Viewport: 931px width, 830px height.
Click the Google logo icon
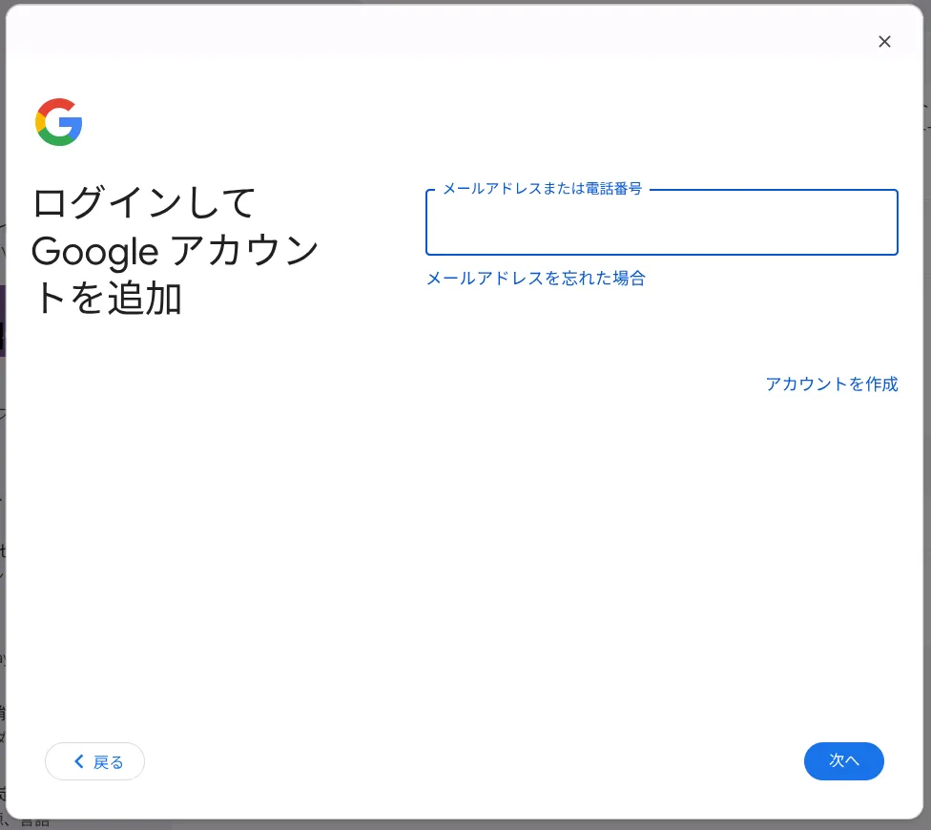click(59, 122)
